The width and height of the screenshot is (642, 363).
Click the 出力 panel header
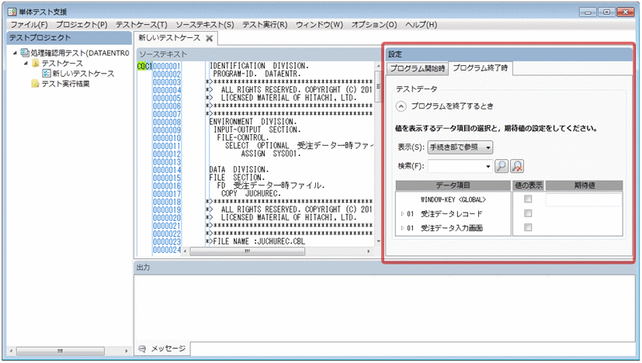point(385,268)
